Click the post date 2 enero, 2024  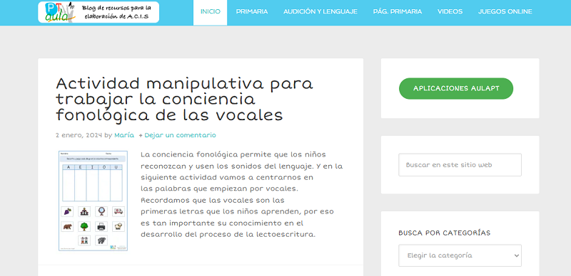pos(79,135)
